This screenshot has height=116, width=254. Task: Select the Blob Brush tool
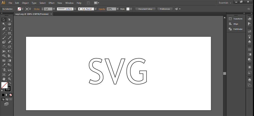(x=4, y=42)
